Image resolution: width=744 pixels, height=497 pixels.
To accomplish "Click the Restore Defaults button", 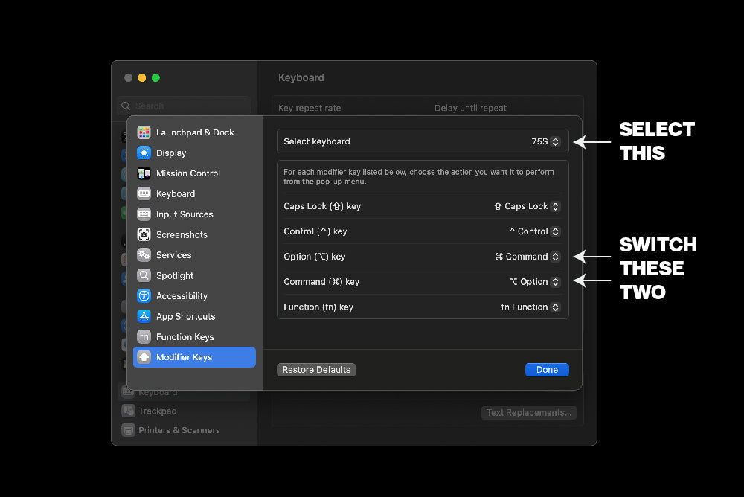I will (x=316, y=370).
